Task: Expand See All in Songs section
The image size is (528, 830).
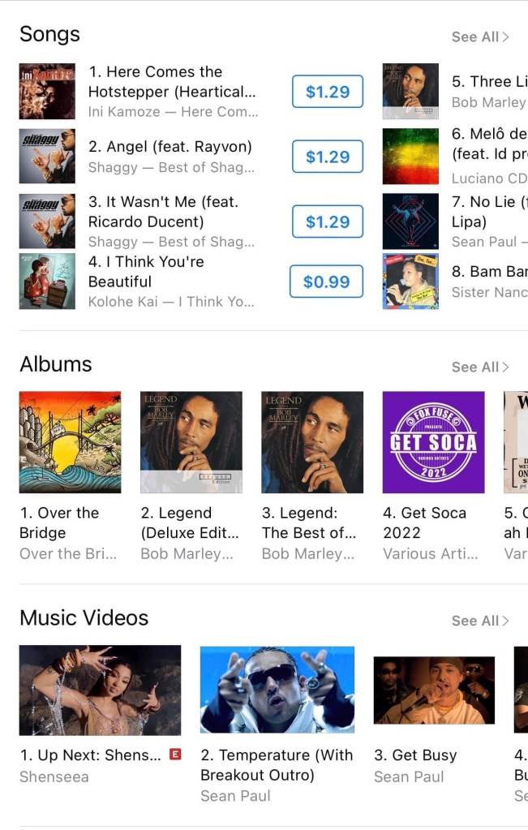Action: [x=480, y=37]
